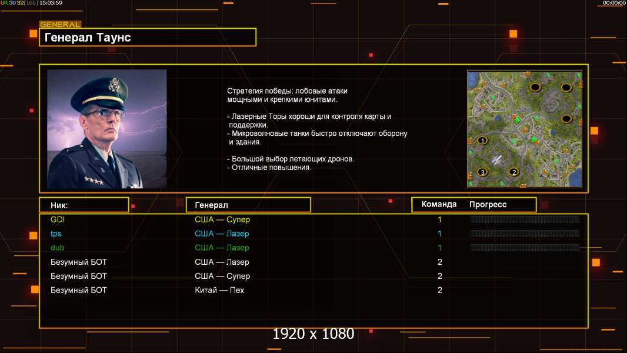Image resolution: width=627 pixels, height=353 pixels.
Task: Click the 'Генерал' column header
Action: (x=248, y=205)
